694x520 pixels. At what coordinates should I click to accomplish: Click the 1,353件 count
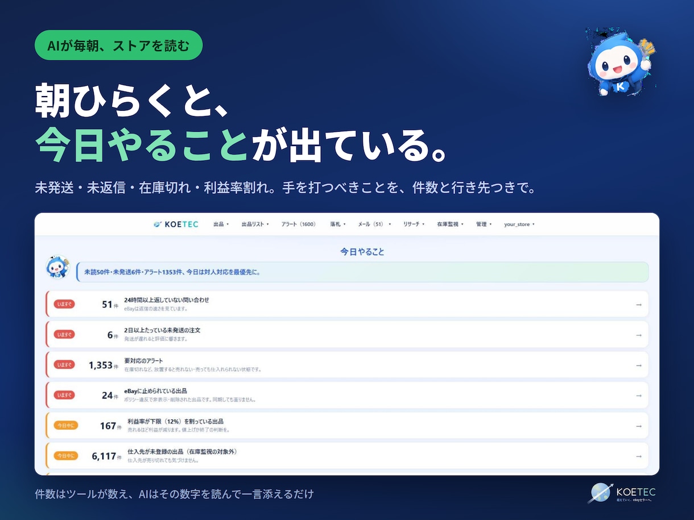(x=104, y=365)
